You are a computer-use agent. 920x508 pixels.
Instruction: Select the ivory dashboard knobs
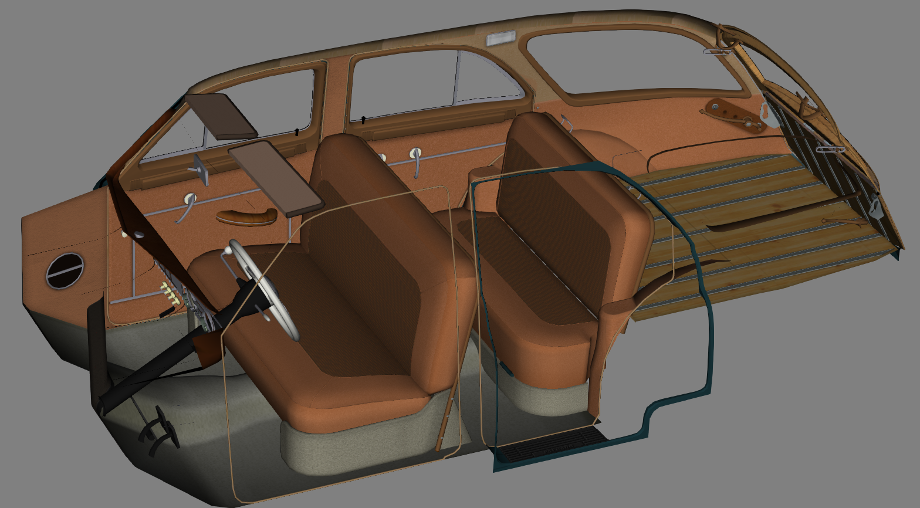(x=167, y=290)
